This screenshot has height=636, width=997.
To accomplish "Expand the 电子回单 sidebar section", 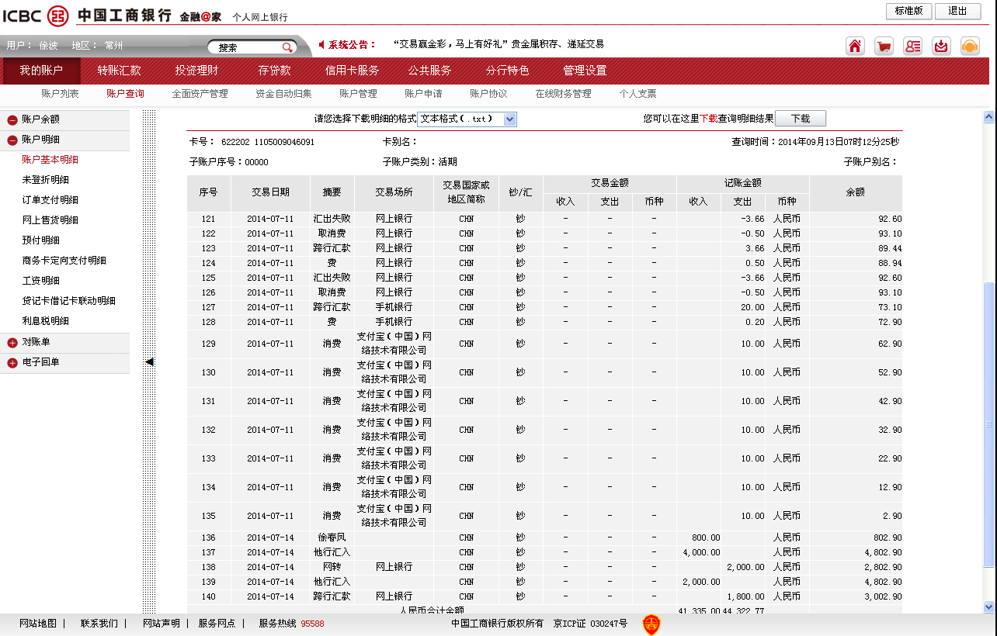I will pos(12,363).
